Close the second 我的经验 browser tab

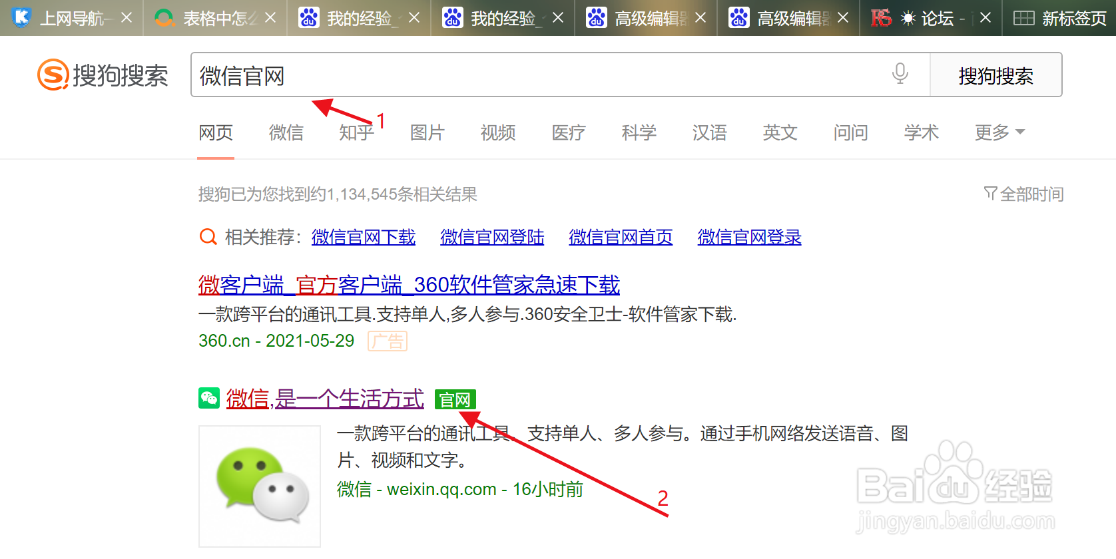coord(558,17)
